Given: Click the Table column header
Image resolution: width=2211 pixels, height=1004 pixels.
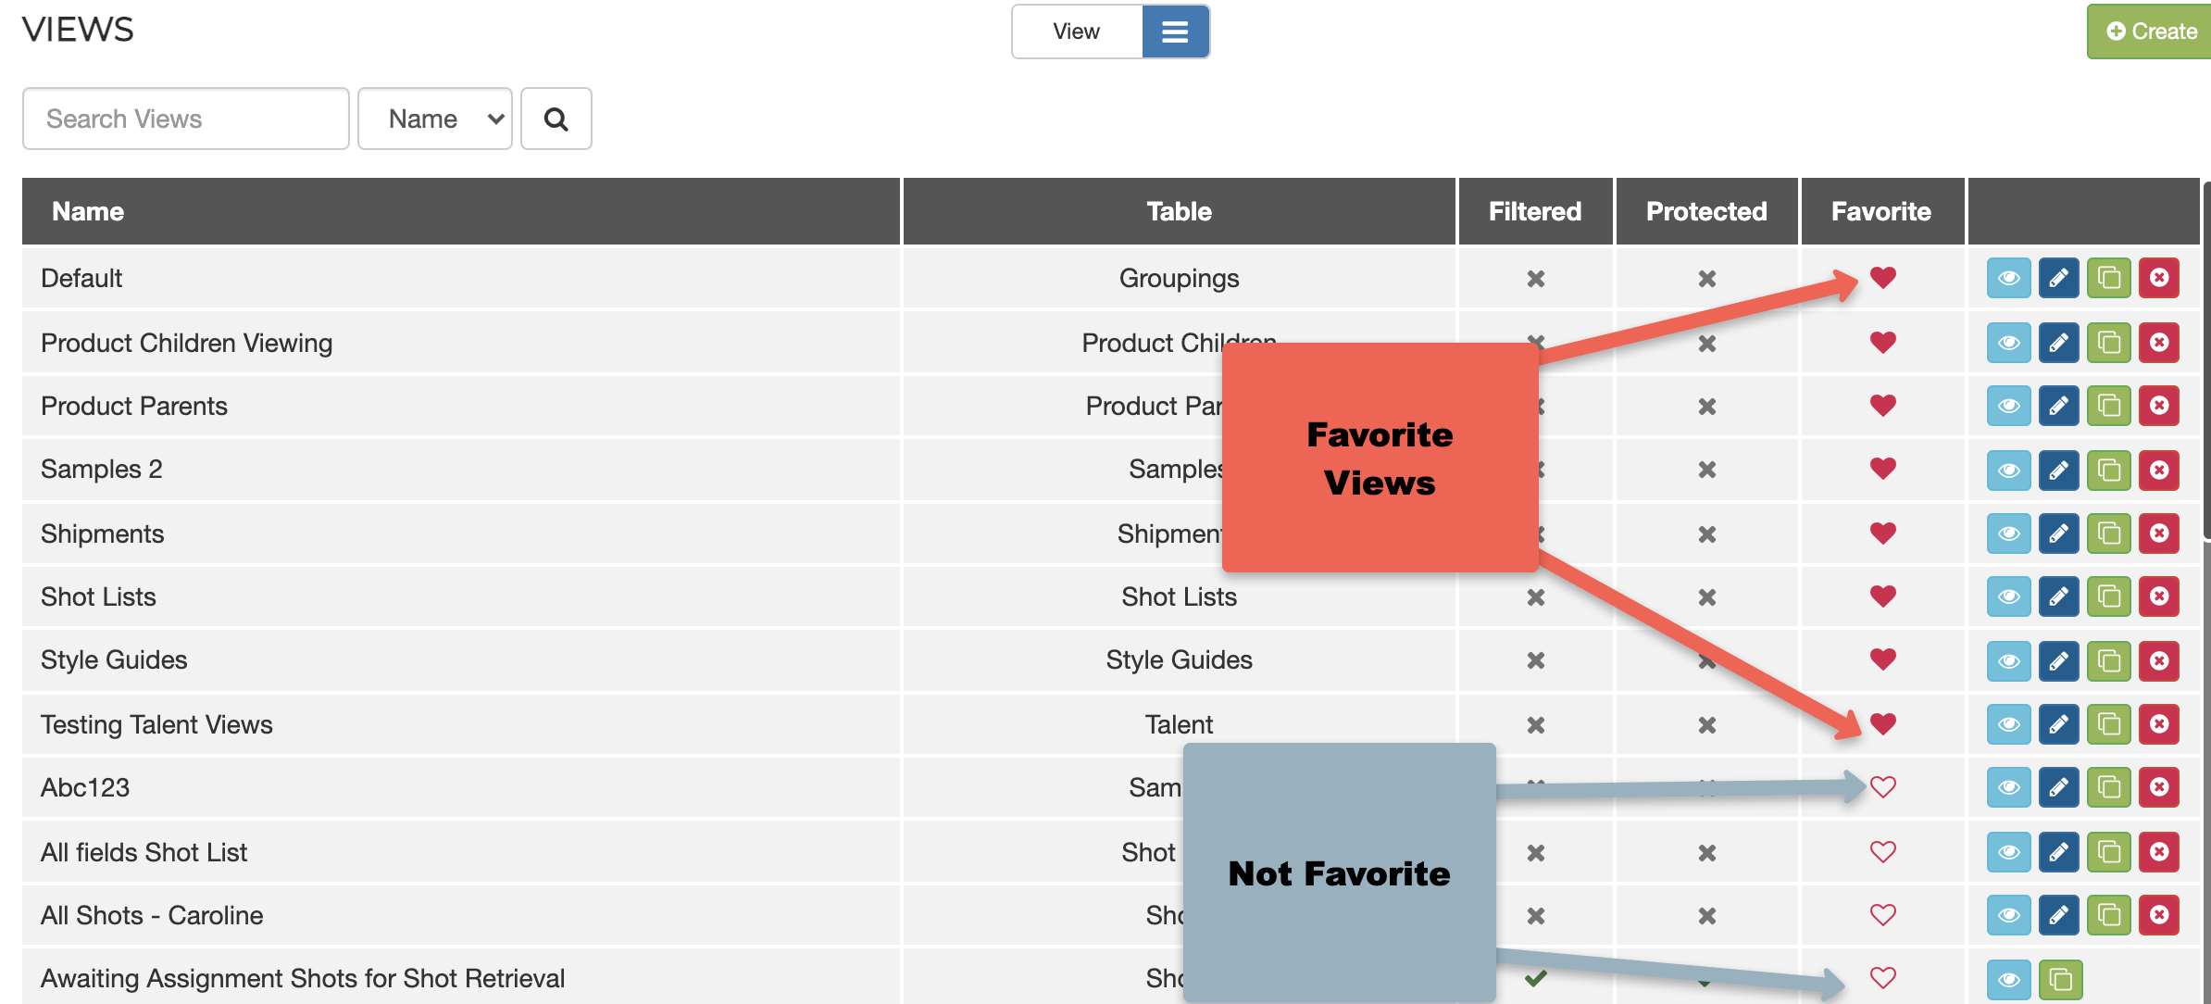Looking at the screenshot, I should [x=1178, y=211].
